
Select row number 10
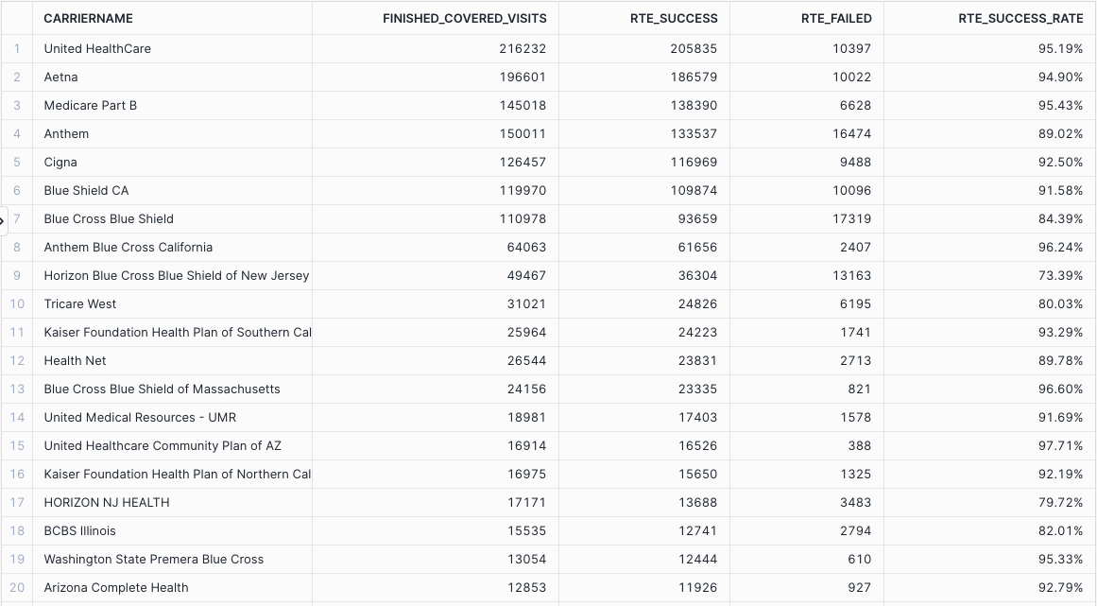click(17, 303)
